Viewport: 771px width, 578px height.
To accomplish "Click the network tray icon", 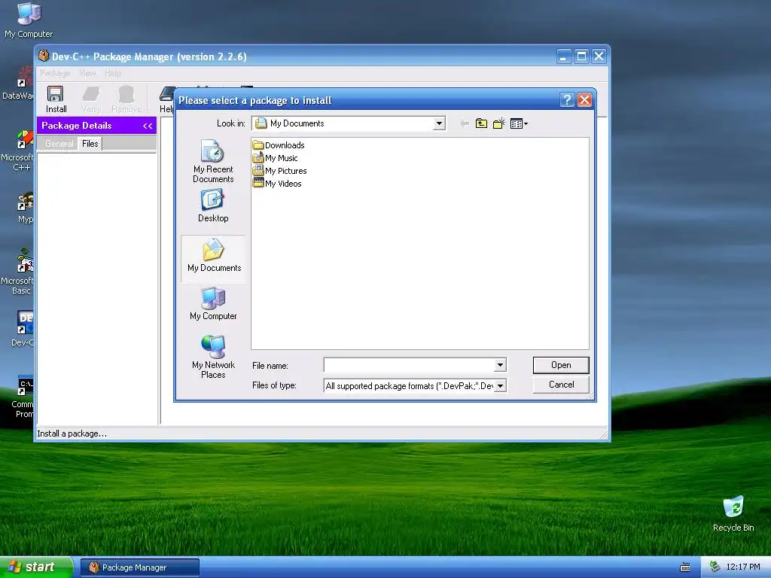I will coord(715,567).
